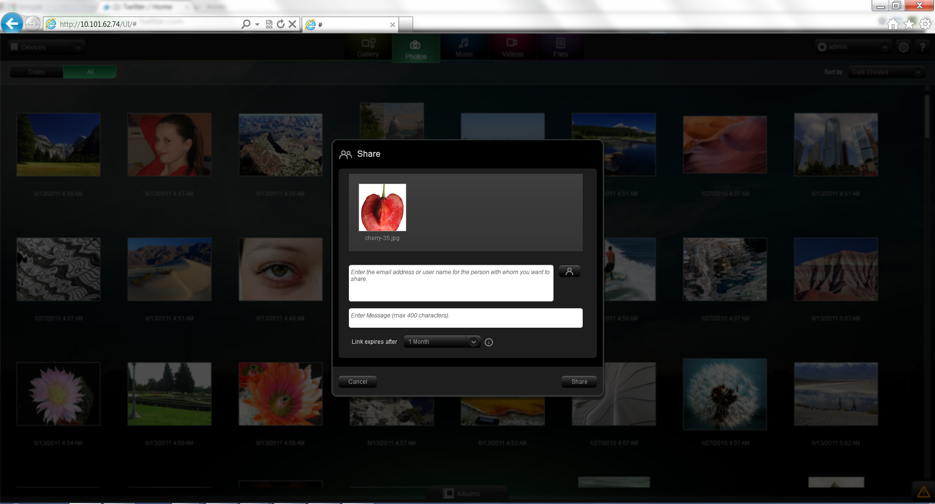Screen dimensions: 935x504
Task: Open the sand dunes photo thumbnail
Action: pyautogui.click(x=170, y=269)
